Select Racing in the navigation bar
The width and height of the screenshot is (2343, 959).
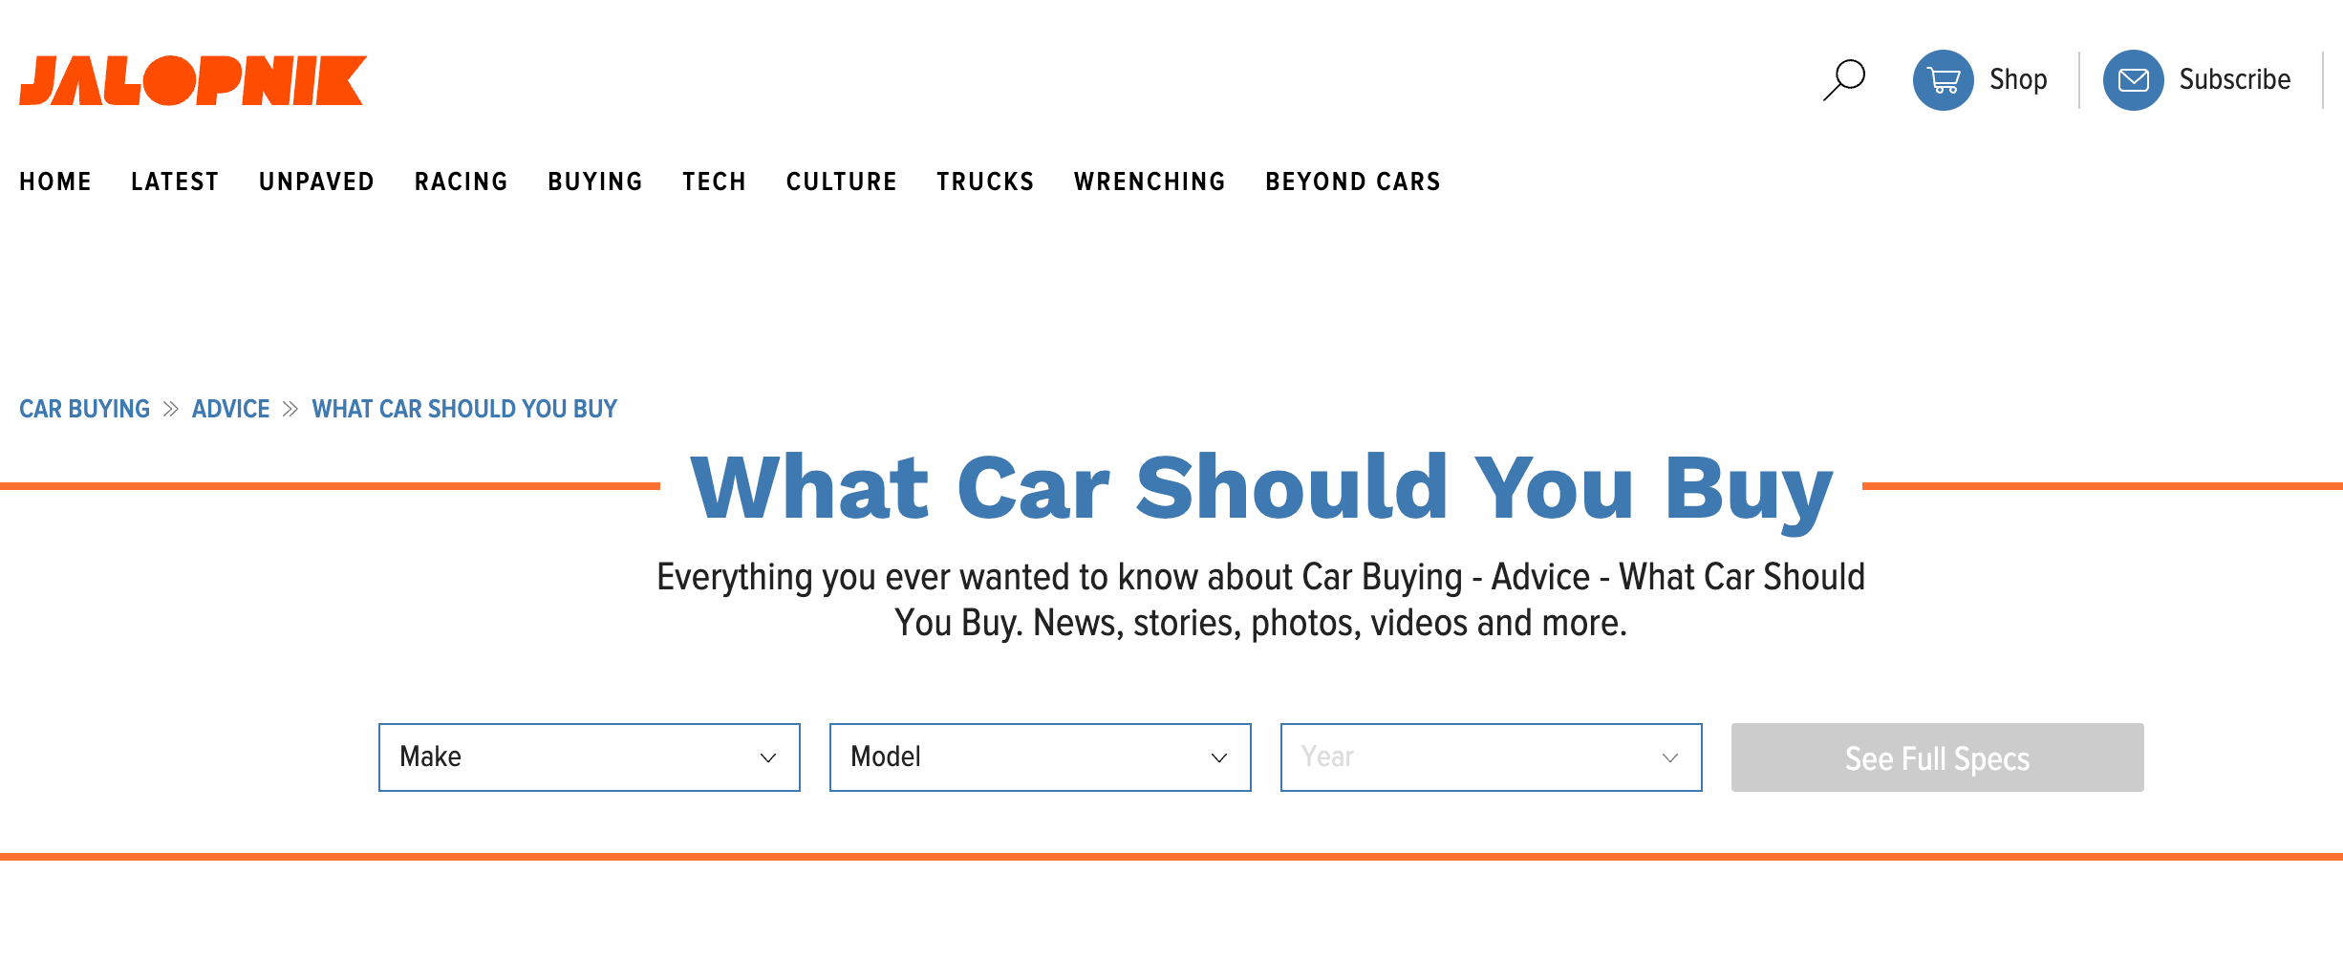point(461,181)
